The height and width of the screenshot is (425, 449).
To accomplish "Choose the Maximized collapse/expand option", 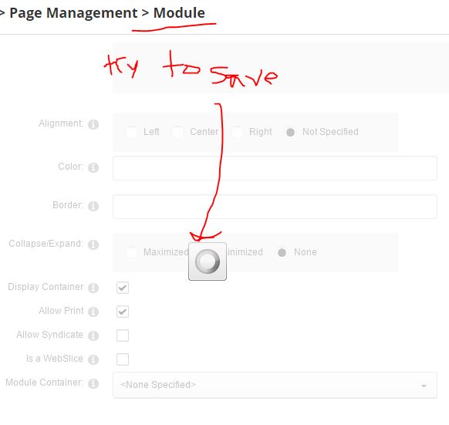I will point(132,252).
